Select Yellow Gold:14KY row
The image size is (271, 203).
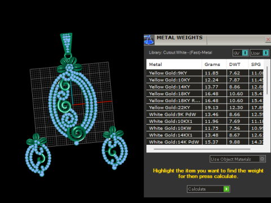205,87
